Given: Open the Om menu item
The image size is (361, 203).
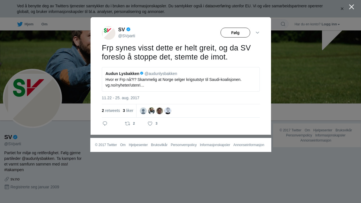Looking at the screenshot, I should point(44,24).
